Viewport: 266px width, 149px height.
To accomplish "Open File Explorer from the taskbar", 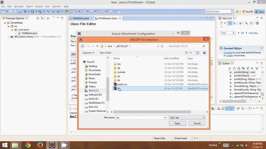I will click(15, 145).
